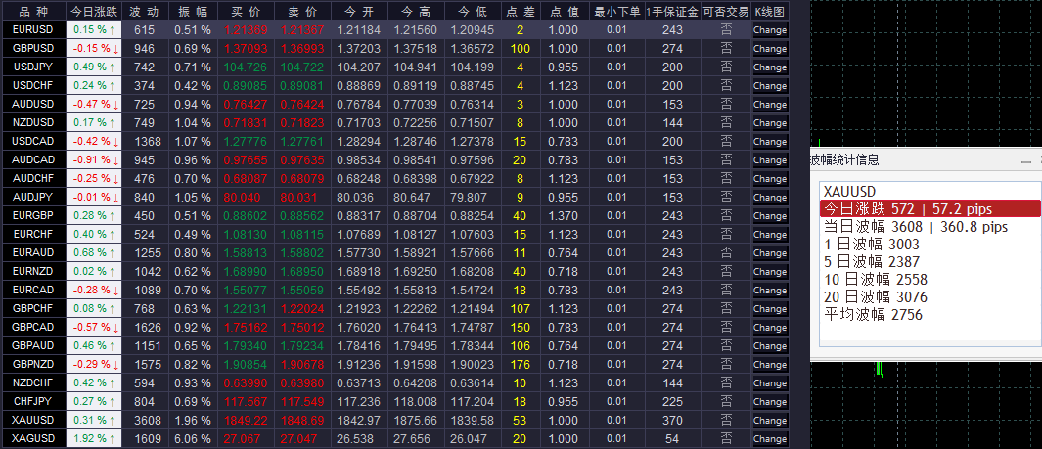Click the 1.92 % daily change for XAGUSD
The width and height of the screenshot is (1042, 449).
pyautogui.click(x=94, y=439)
